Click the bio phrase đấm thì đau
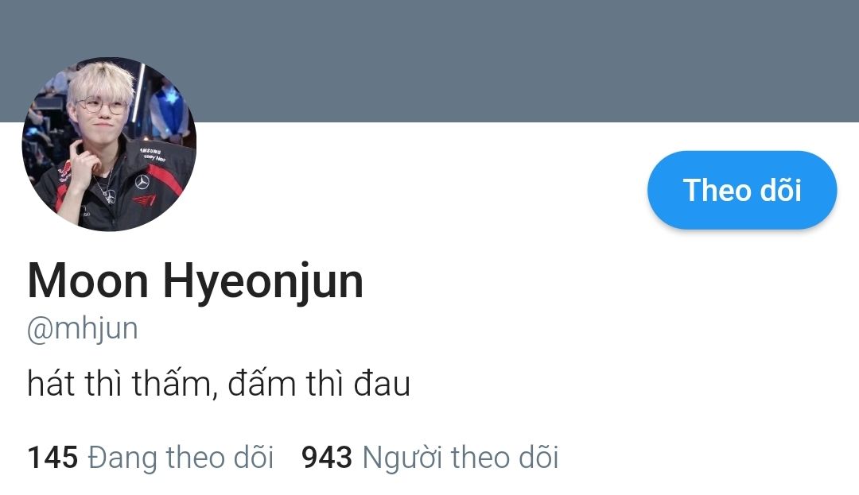 pyautogui.click(x=320, y=384)
